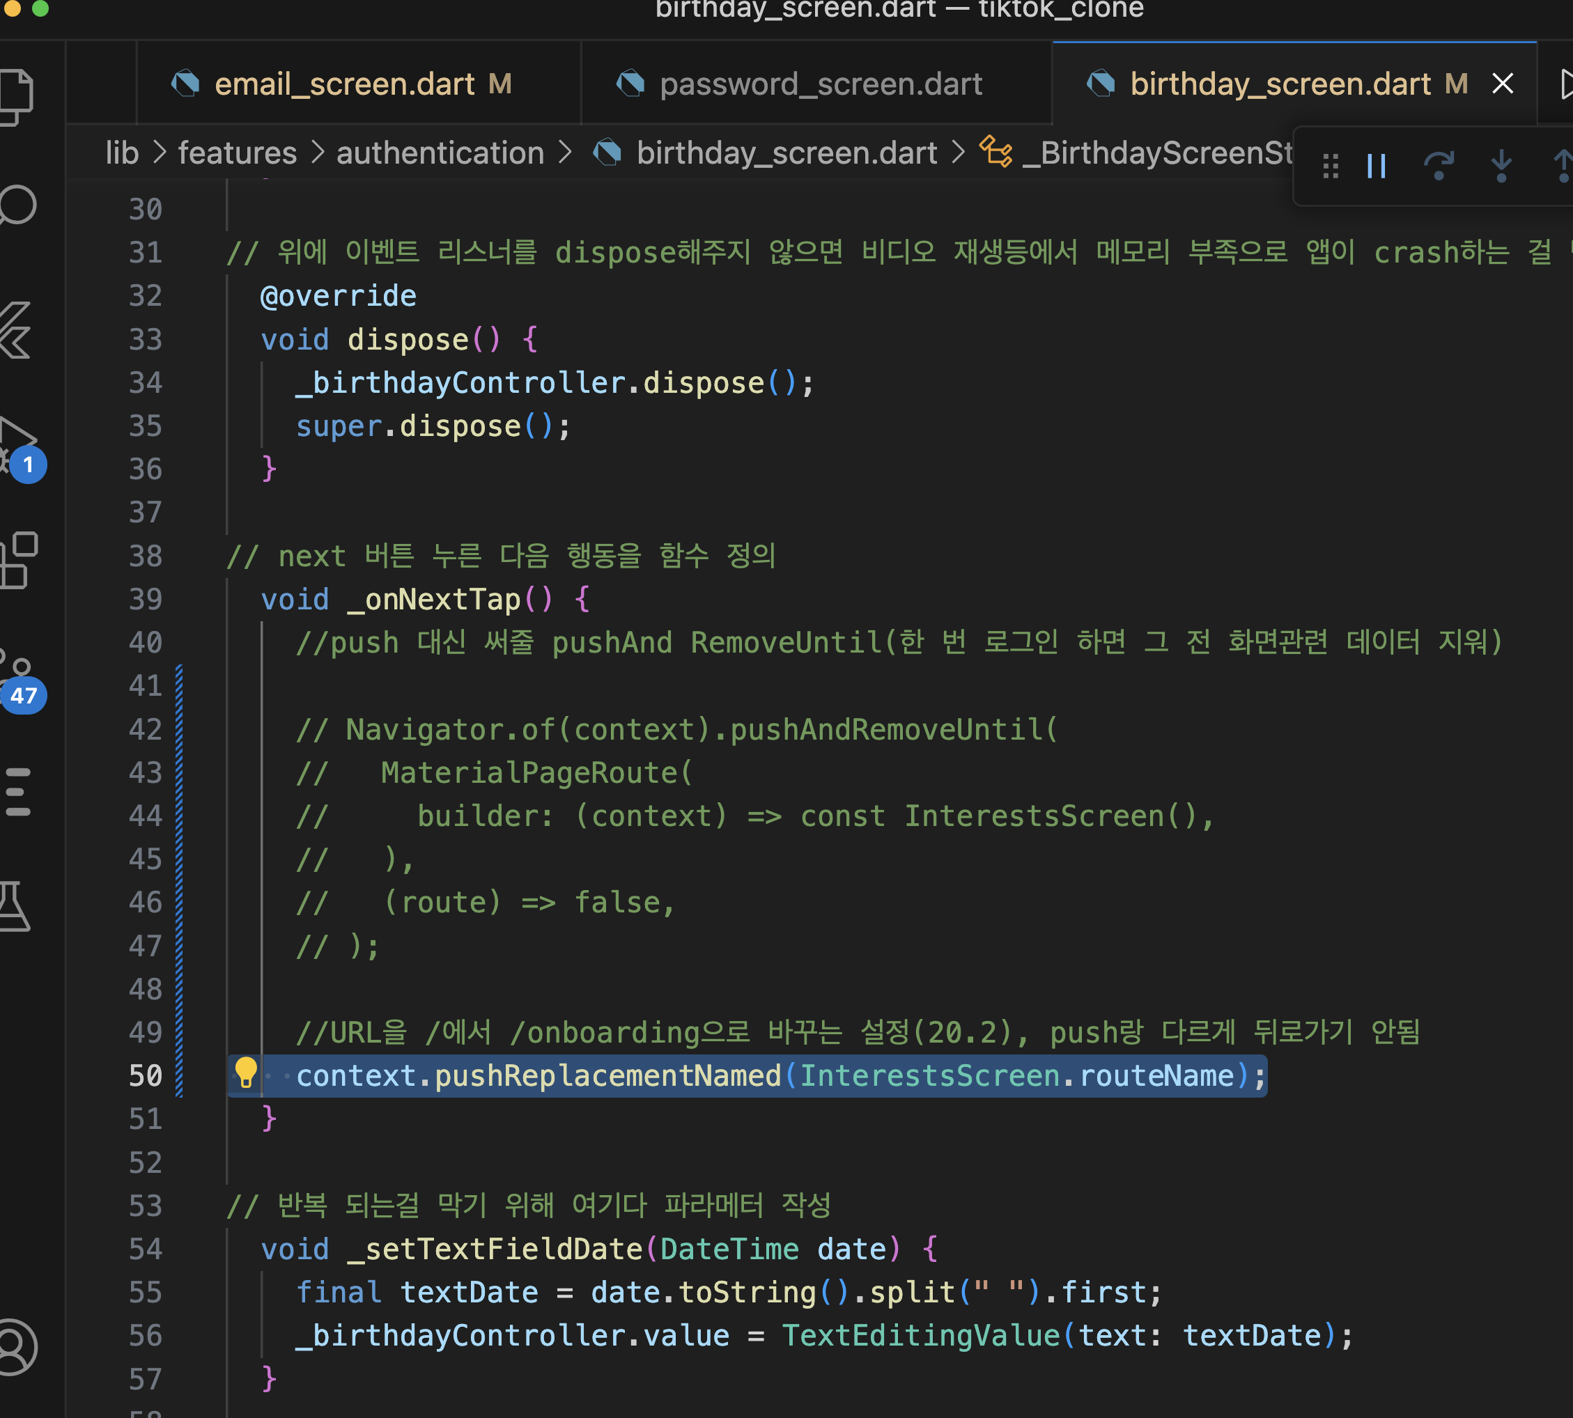This screenshot has width=1573, height=1418.
Task: Close the birthday_screen.dart tab
Action: [x=1502, y=84]
